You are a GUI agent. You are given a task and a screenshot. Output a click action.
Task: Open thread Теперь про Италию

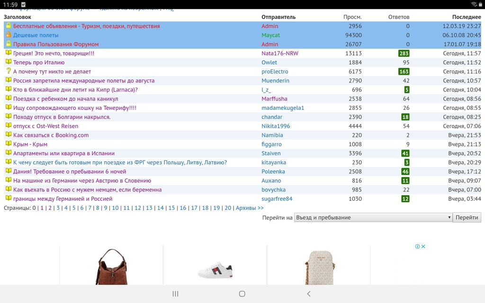pyautogui.click(x=39, y=62)
